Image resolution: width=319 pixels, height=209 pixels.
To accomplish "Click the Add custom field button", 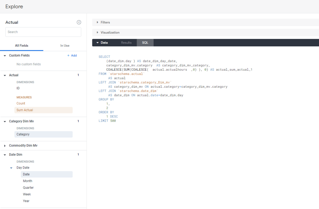I will click(x=72, y=55).
